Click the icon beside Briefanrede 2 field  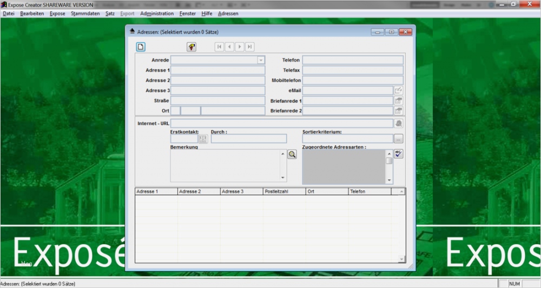coord(399,111)
